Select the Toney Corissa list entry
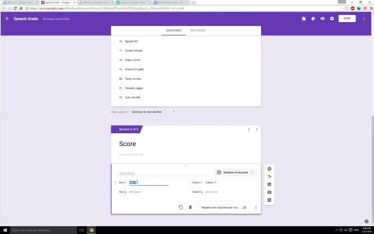Screen dimensions: 374x234 coord(132,79)
